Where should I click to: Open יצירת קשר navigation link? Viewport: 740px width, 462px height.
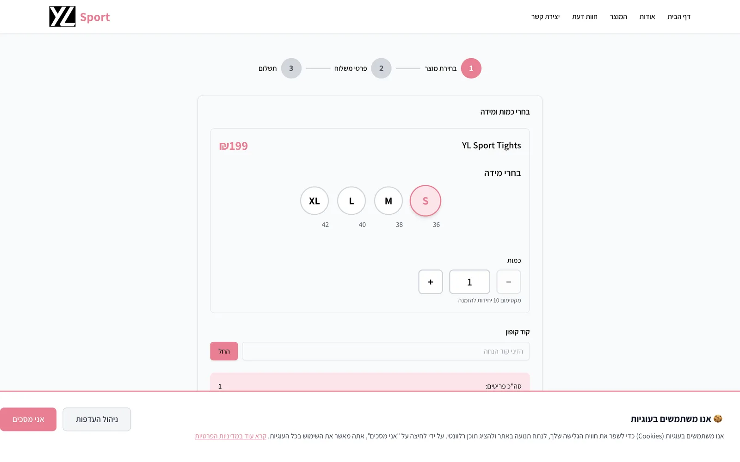pos(545,17)
